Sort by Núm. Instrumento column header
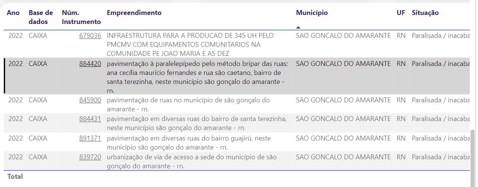The height and width of the screenshot is (187, 478). [x=81, y=17]
